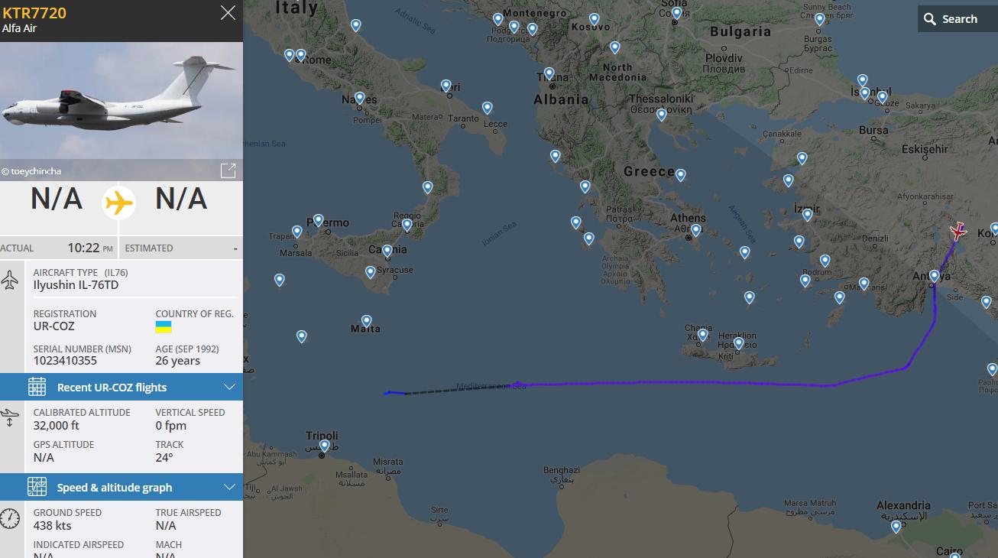The width and height of the screenshot is (998, 558).
Task: Click the airport pin at Tripoli
Action: [x=325, y=446]
